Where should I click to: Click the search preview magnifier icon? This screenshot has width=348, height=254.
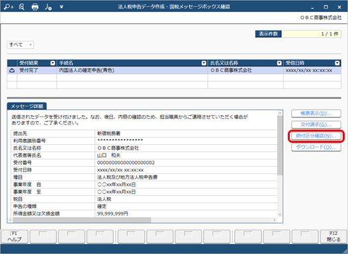pos(22,7)
